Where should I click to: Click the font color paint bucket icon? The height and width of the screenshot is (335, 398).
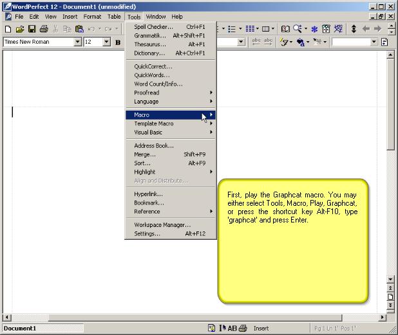(x=300, y=42)
